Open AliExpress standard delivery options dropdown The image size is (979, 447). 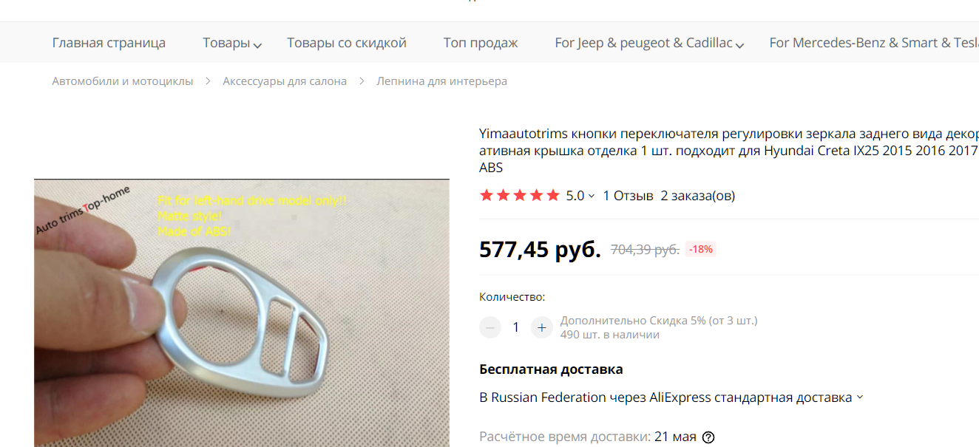point(860,397)
